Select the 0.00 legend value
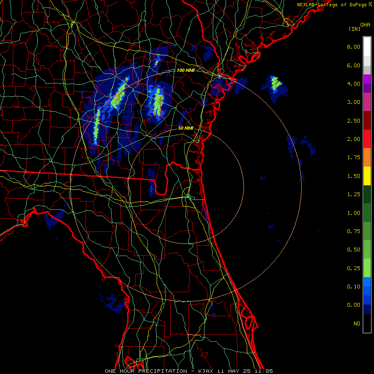The width and height of the screenshot is (374, 374). (354, 305)
